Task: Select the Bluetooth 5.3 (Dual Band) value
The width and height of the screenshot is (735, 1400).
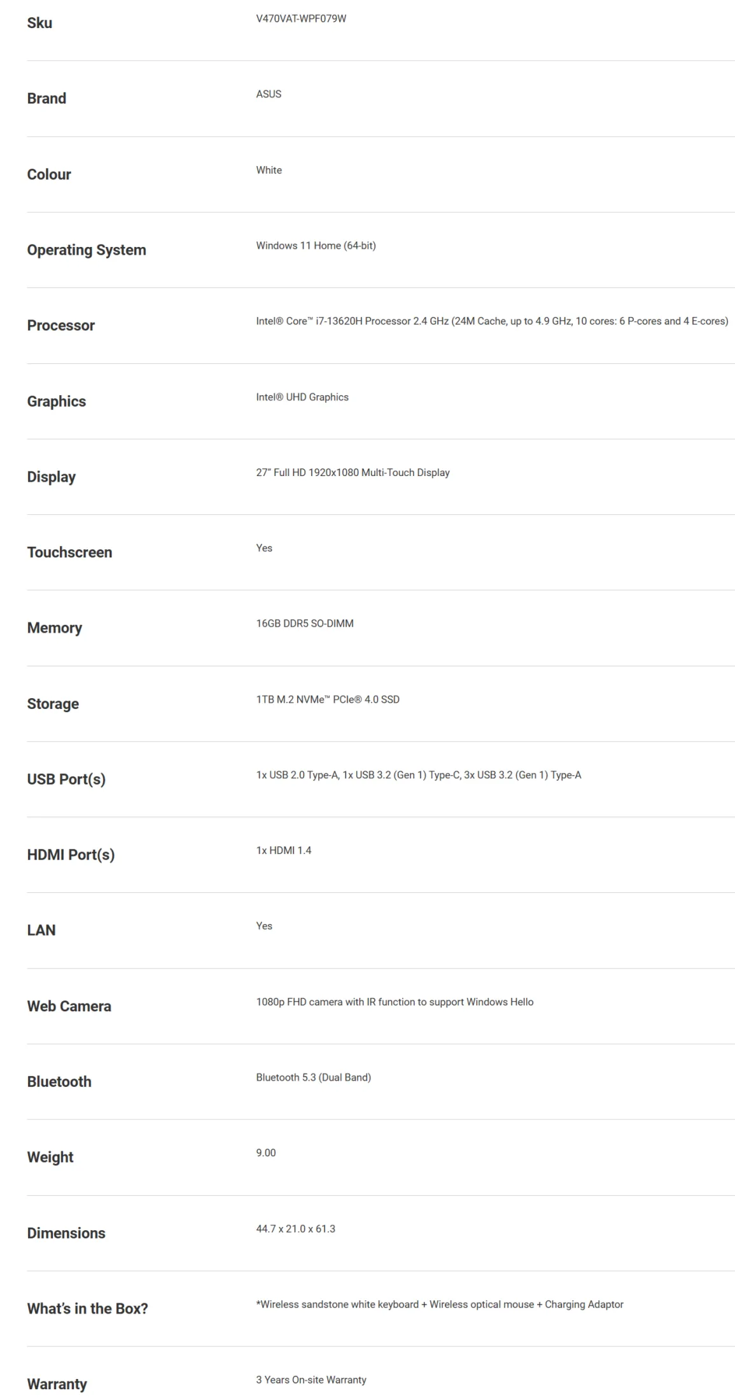Action: (313, 1077)
